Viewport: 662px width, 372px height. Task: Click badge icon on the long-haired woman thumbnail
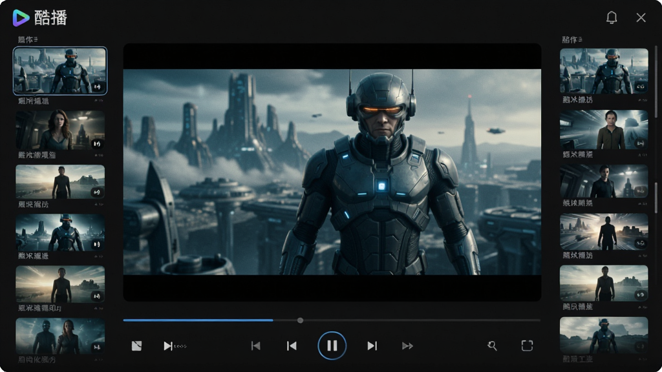(97, 144)
